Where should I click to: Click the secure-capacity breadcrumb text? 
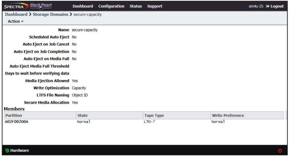(x=87, y=15)
